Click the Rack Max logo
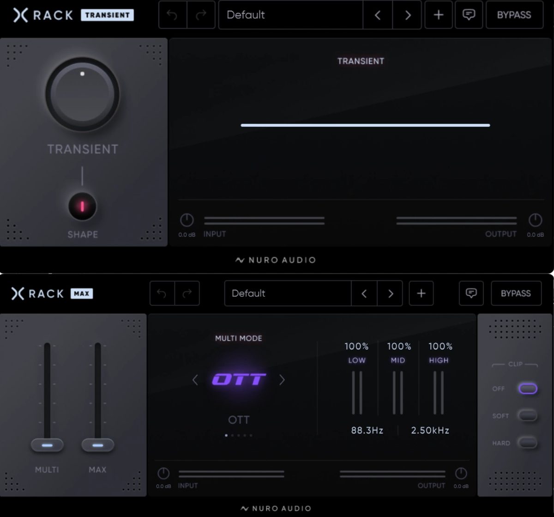The height and width of the screenshot is (517, 554). pyautogui.click(x=37, y=293)
